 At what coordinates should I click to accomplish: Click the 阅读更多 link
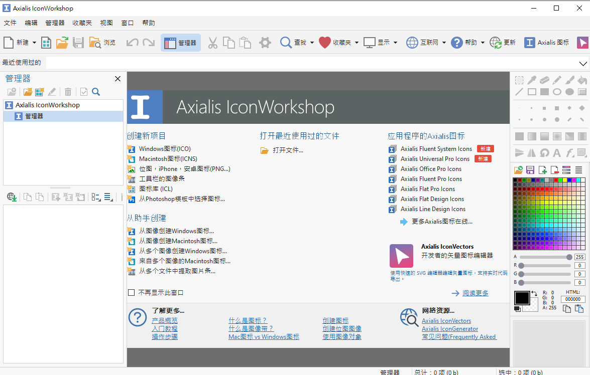[476, 293]
